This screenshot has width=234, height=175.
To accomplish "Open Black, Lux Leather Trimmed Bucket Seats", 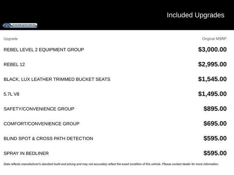I will [x=57, y=79].
